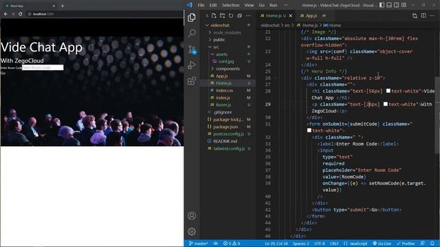Open a new browser tab
Viewport: 440px width, 247px height.
pyautogui.click(x=63, y=5)
